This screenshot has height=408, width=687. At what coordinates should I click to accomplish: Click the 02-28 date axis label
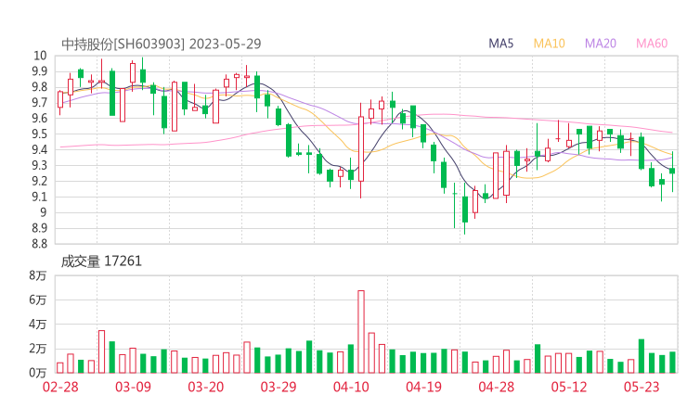[x=60, y=387]
